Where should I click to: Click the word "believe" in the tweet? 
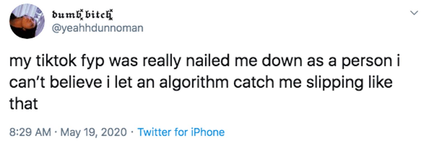pyautogui.click(x=72, y=83)
